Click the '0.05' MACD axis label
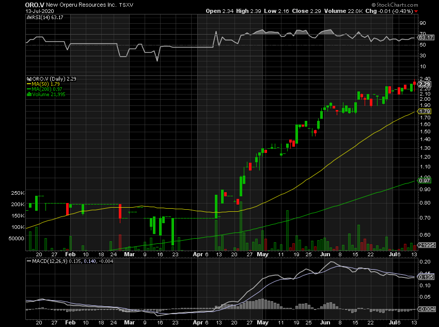The height and width of the screenshot is (327, 439). point(425,297)
